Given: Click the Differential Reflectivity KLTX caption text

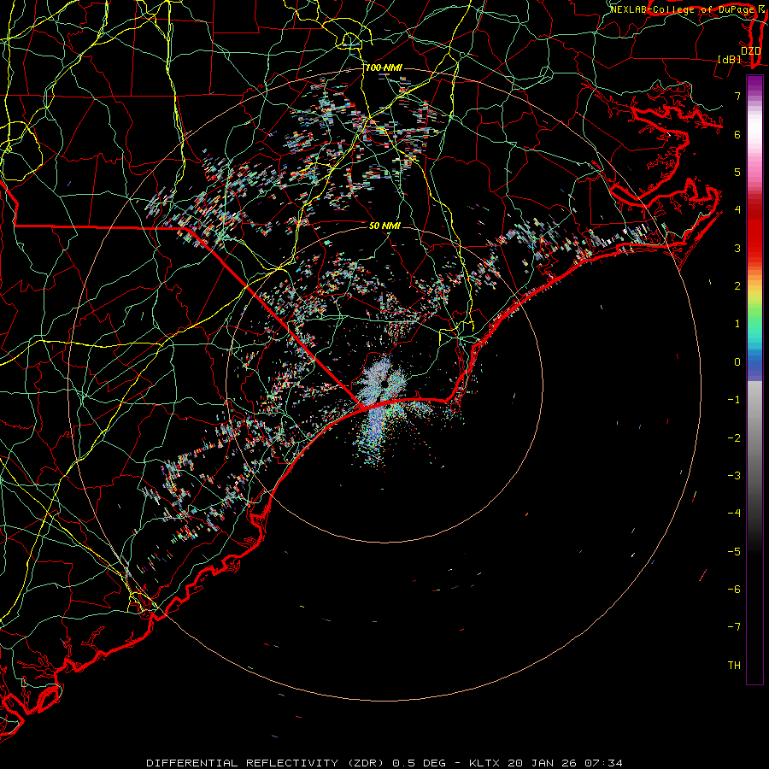Looking at the screenshot, I should (384, 763).
